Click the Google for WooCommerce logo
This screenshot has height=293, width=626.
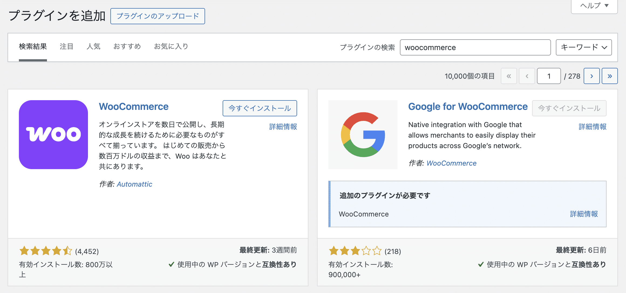[x=363, y=135]
